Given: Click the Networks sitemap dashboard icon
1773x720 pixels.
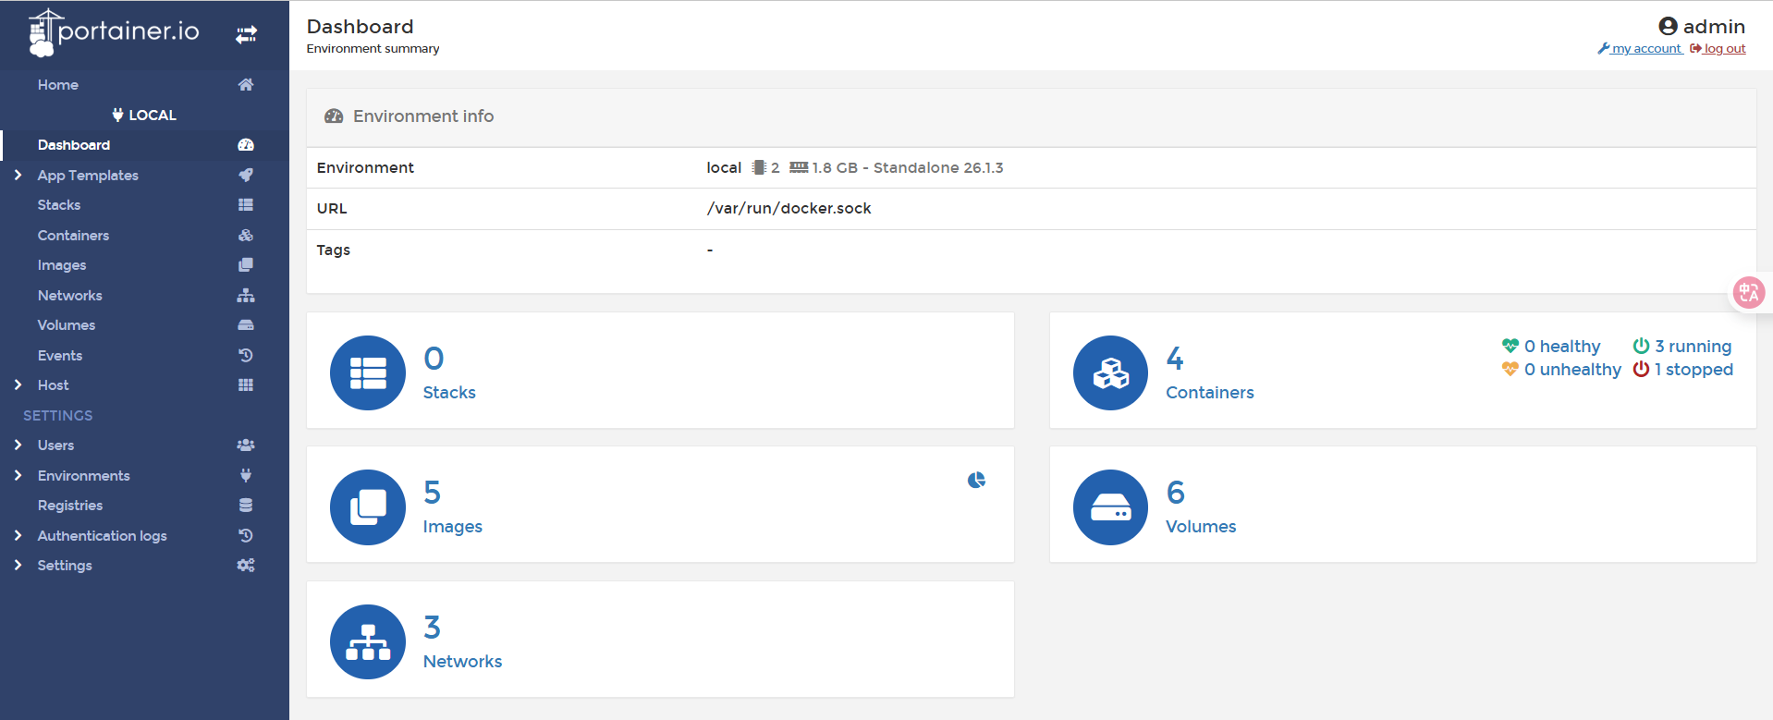Looking at the screenshot, I should [368, 641].
